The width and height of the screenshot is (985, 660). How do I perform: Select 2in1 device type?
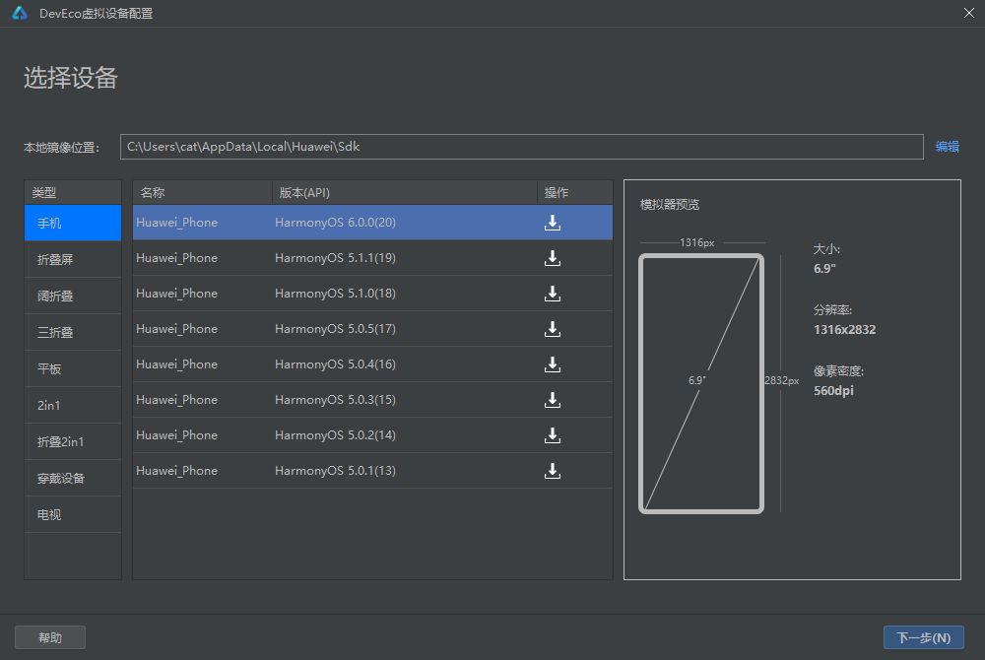[73, 405]
